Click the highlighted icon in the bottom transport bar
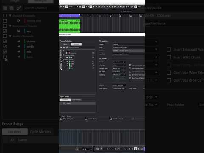This screenshot has width=204, height=153. point(136,149)
